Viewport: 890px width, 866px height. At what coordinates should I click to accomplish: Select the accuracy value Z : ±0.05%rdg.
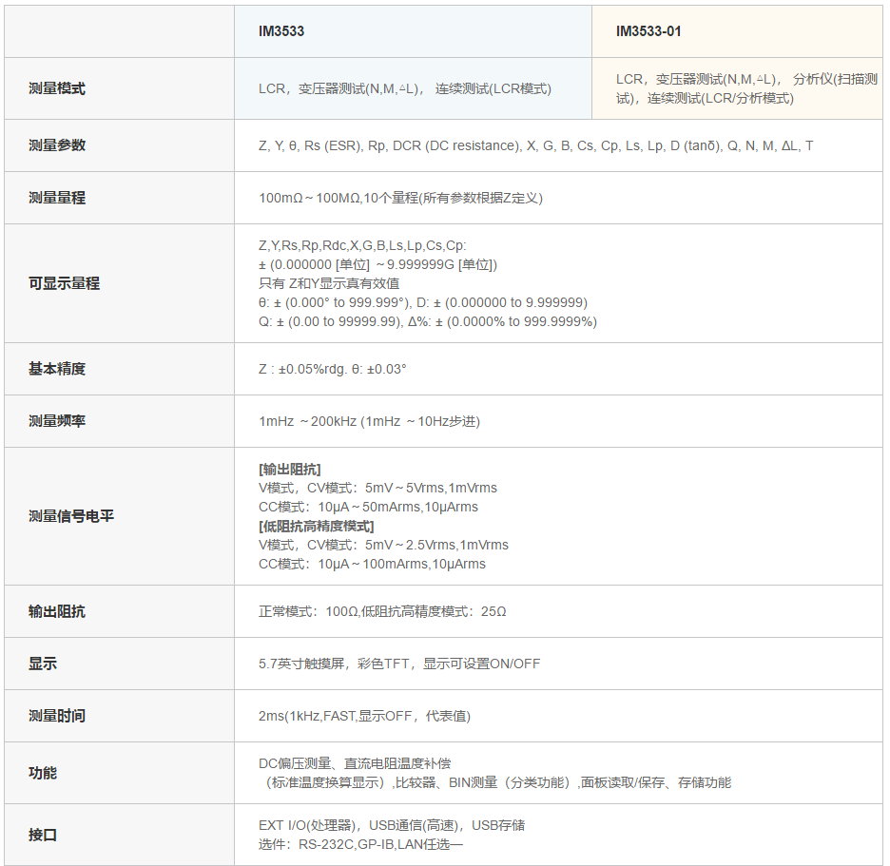coord(332,369)
